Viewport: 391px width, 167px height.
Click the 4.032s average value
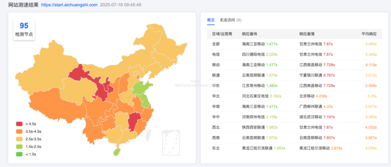pos(371,127)
